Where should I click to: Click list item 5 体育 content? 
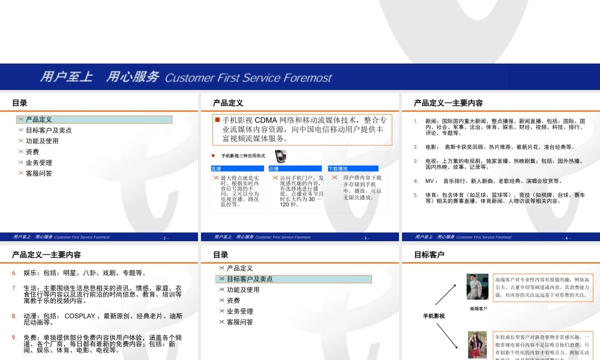(505, 198)
